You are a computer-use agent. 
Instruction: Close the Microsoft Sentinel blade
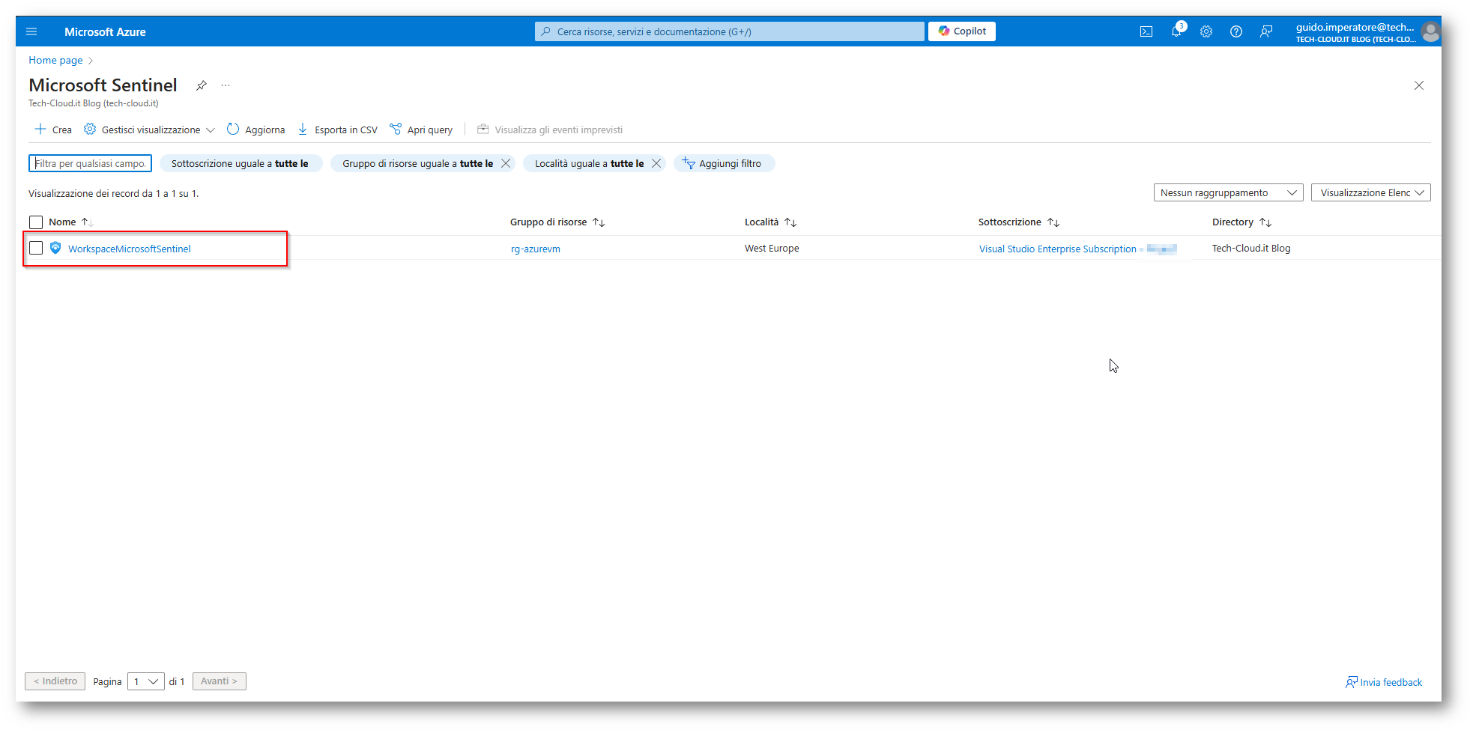point(1419,85)
